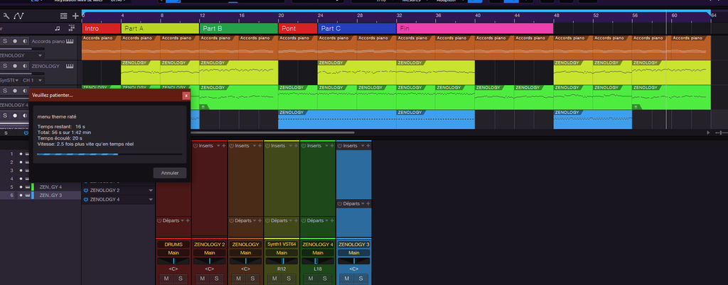This screenshot has width=728, height=285.
Task: Toggle power on ZENOLOGY 2 instrument
Action: pos(86,191)
